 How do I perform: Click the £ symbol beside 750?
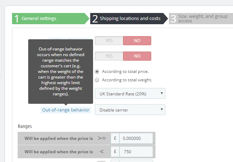coord(115,152)
